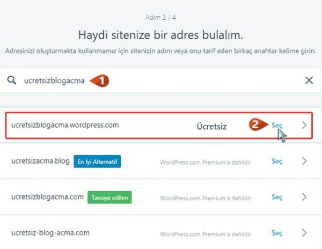Viewport: 322px width, 249px height.
Task: Click the En İyi Alternatif badge
Action: [x=97, y=162]
